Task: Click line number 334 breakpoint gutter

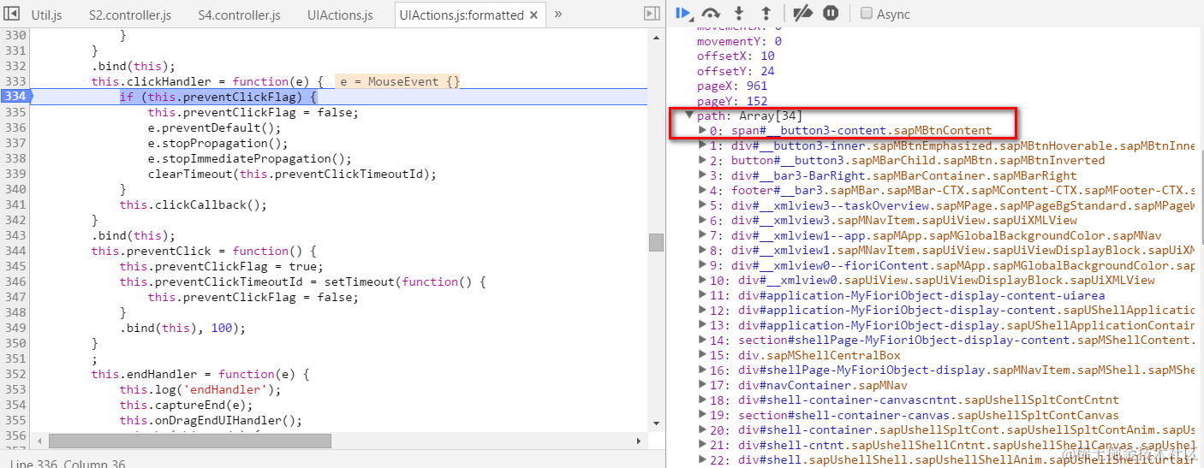Action: point(15,97)
